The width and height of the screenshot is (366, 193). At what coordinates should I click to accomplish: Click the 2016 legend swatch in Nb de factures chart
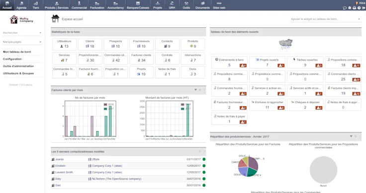105,105
